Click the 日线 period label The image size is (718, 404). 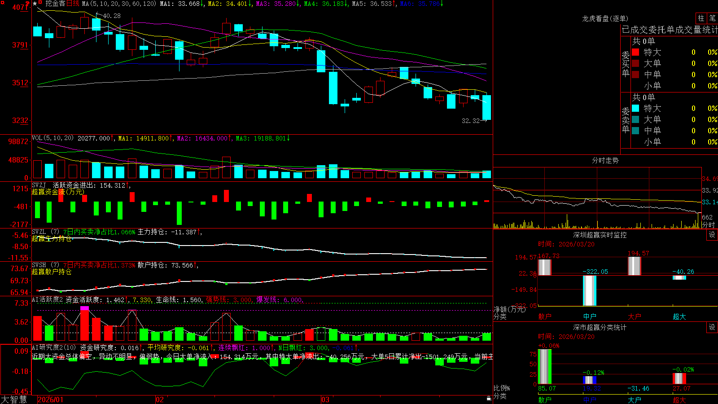pyautogui.click(x=73, y=4)
